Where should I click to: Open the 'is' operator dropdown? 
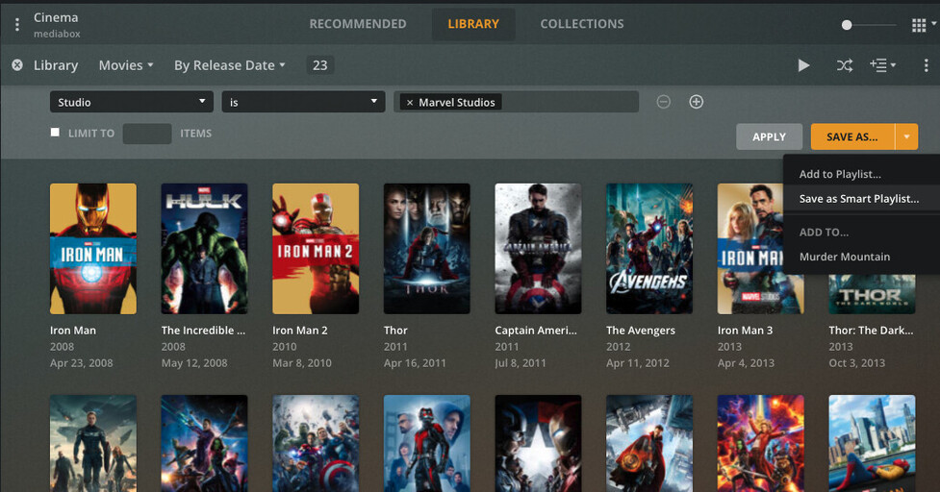(303, 102)
